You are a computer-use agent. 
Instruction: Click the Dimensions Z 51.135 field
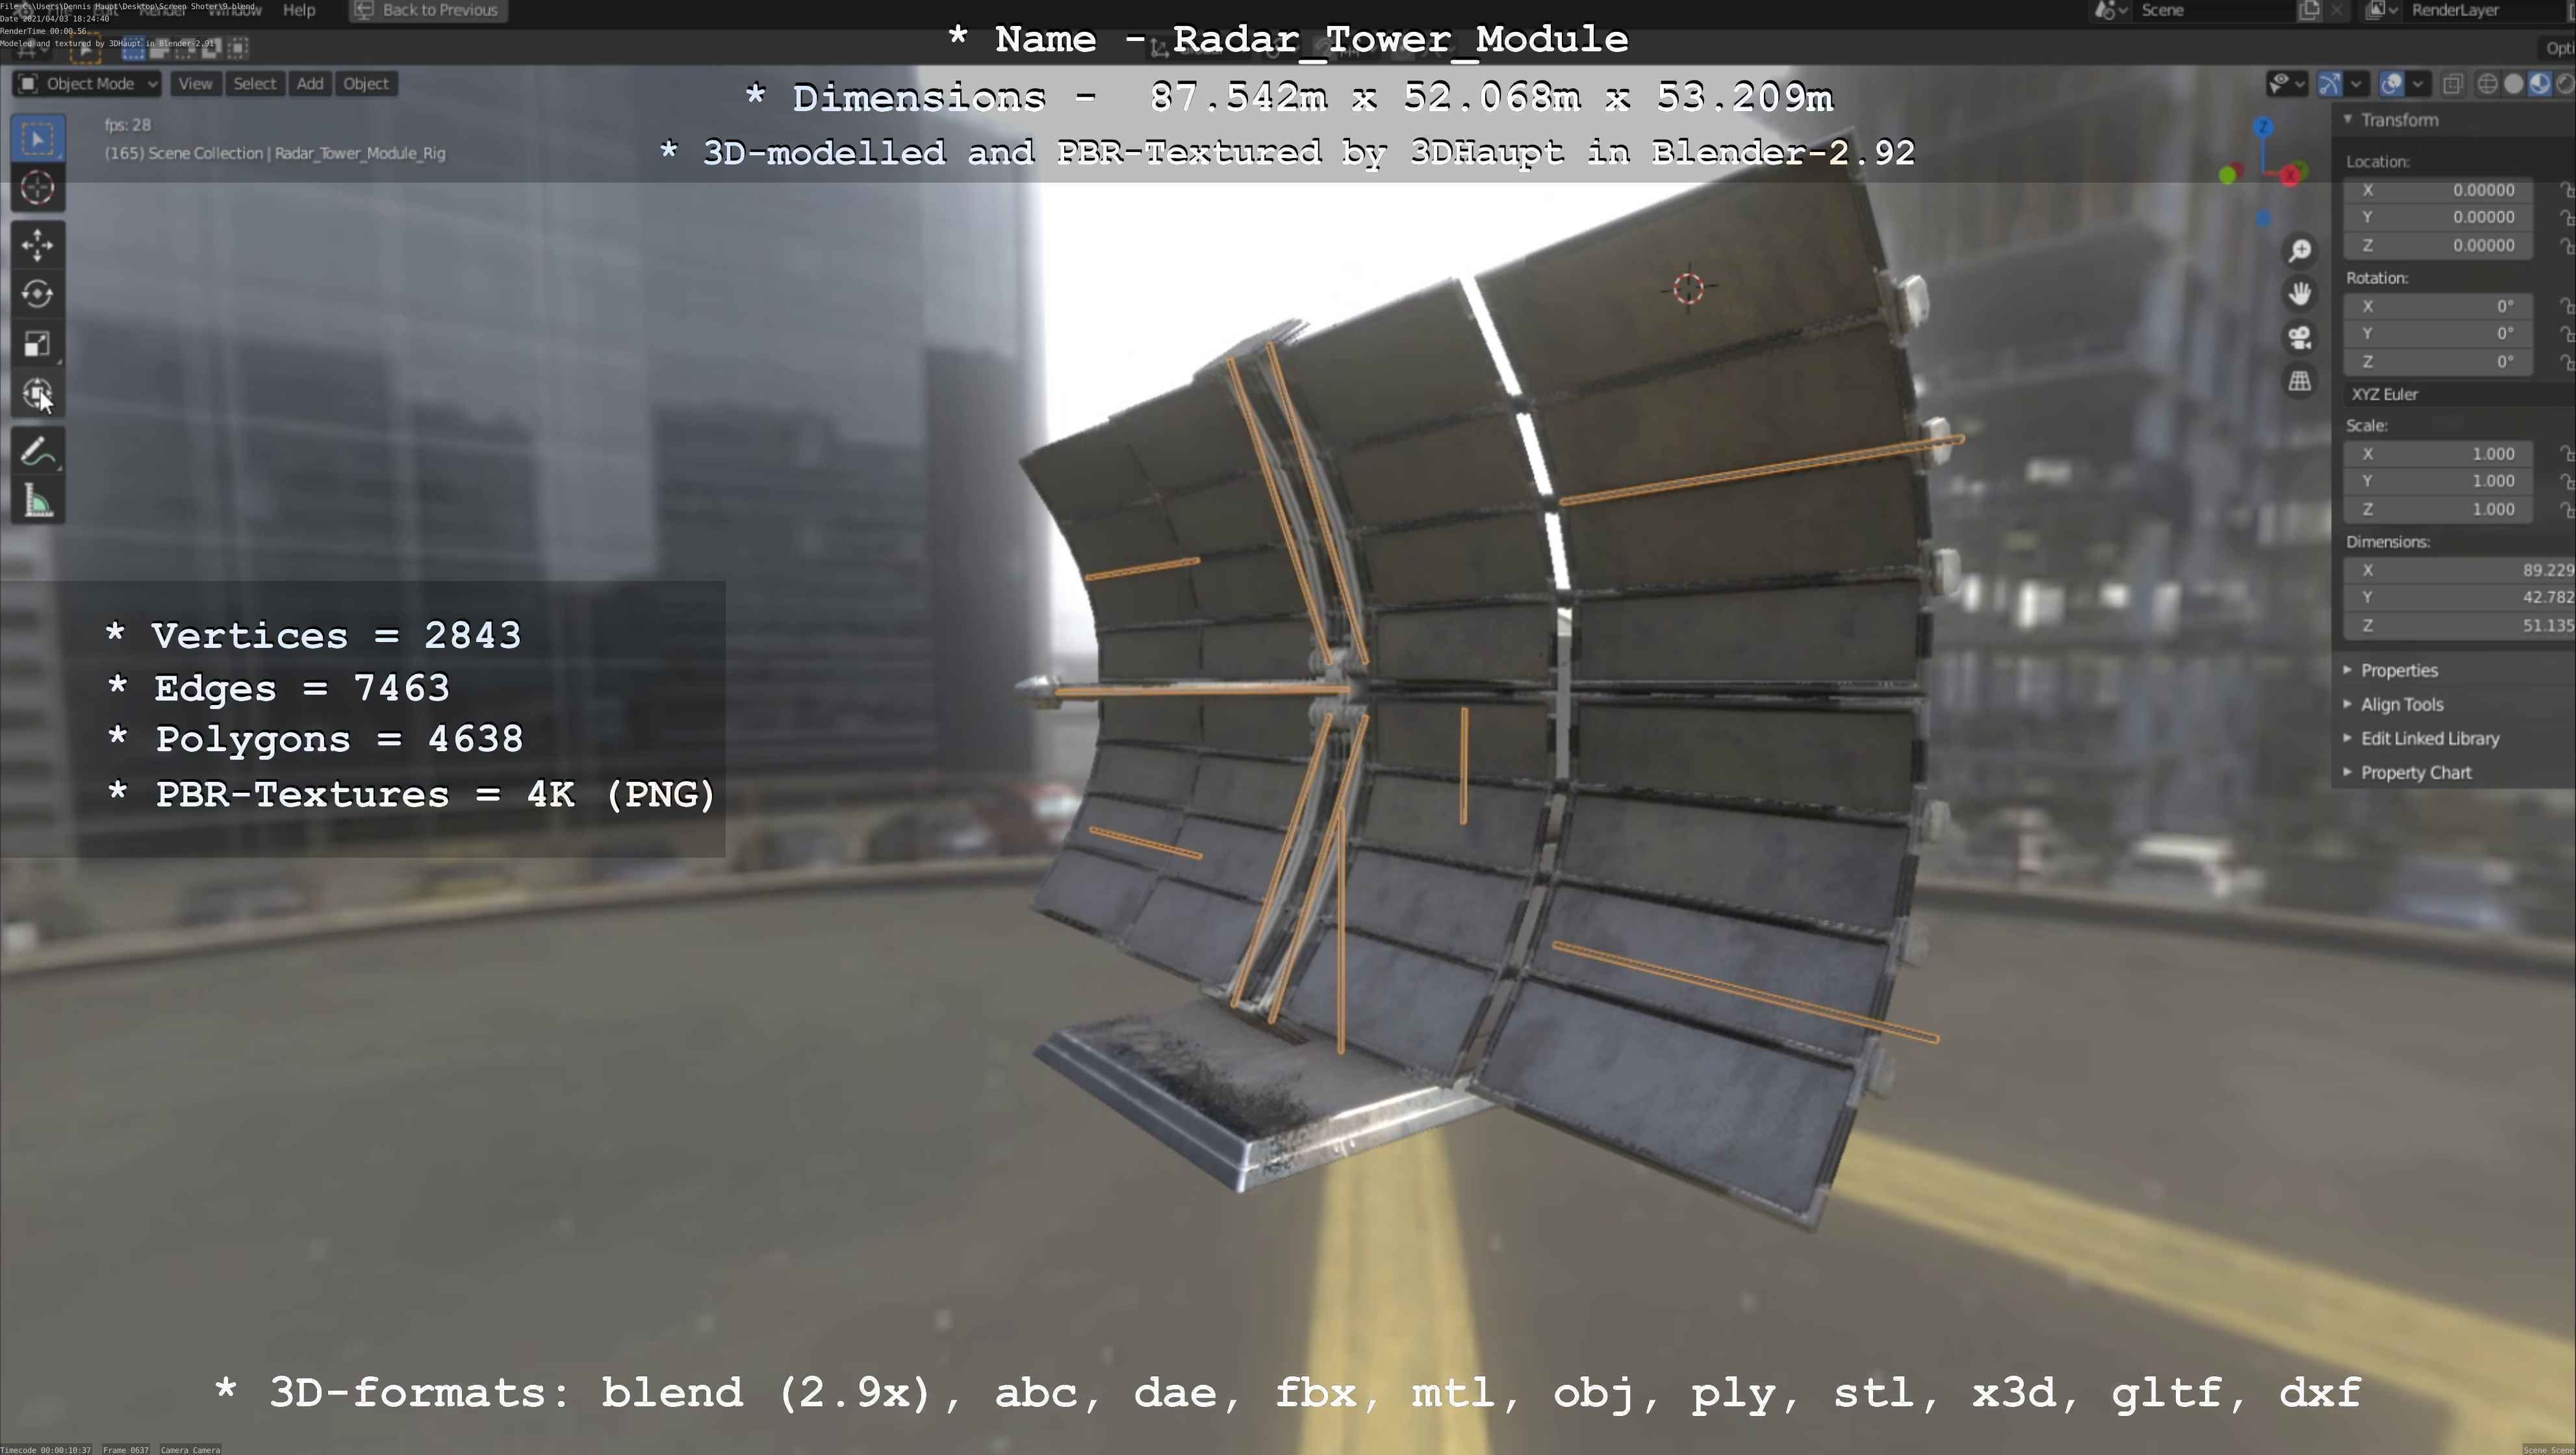coord(2460,625)
